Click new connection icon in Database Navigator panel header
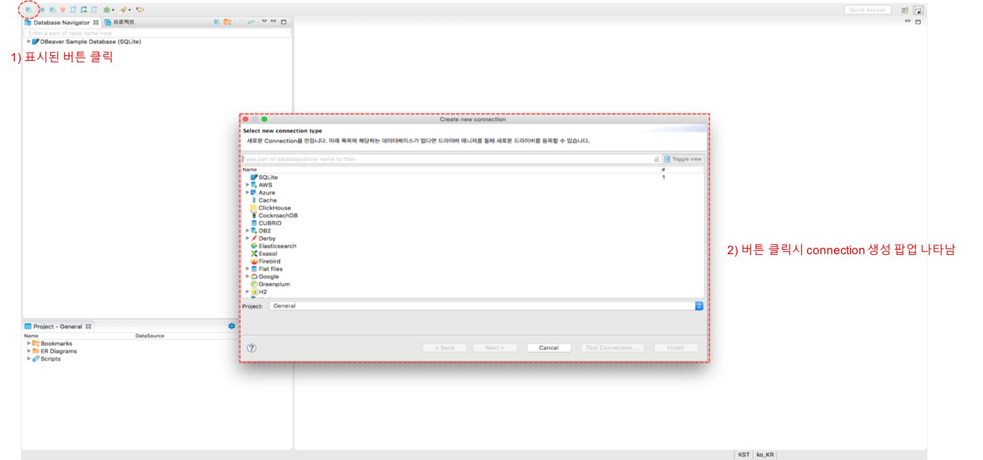983x460 pixels. pyautogui.click(x=216, y=22)
